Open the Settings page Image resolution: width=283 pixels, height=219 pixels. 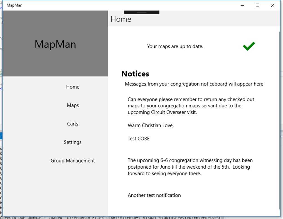point(73,142)
